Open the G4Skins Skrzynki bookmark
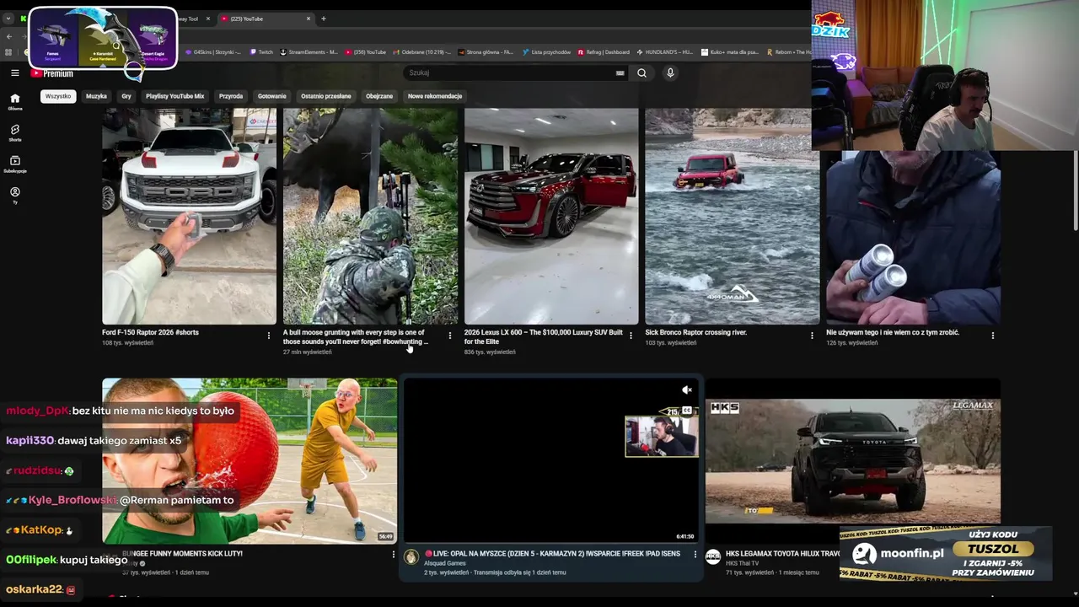This screenshot has height=607, width=1079. (212, 52)
